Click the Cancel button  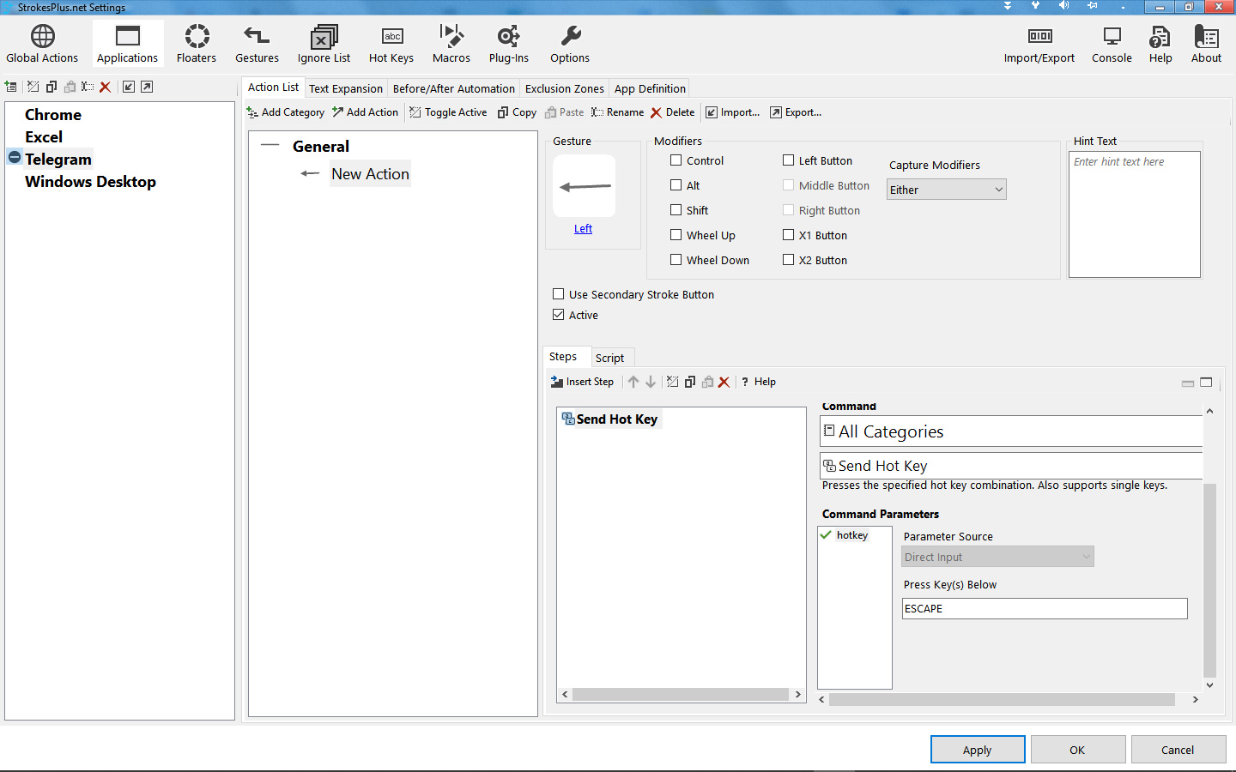(1178, 750)
